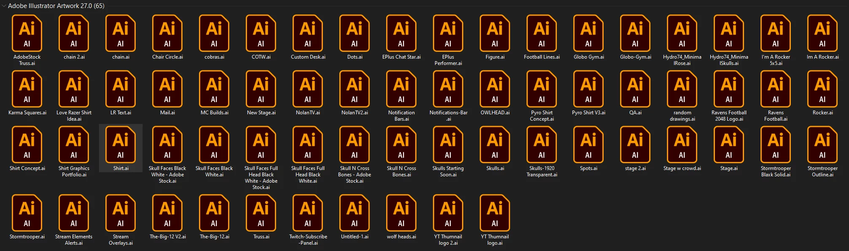Click the wolf heads.ai file name
This screenshot has width=849, height=251.
[401, 237]
